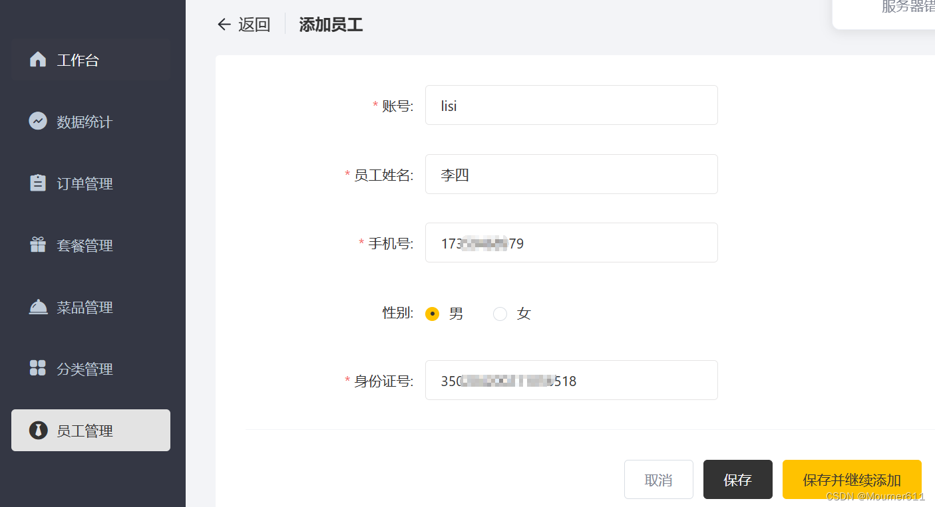Image resolution: width=935 pixels, height=507 pixels.
Task: Click the 身份证号 field label
Action: 383,381
